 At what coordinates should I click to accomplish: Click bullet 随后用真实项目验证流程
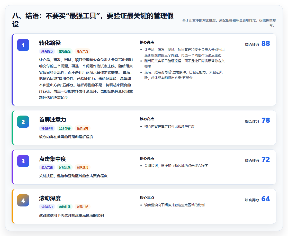(x=184, y=64)
